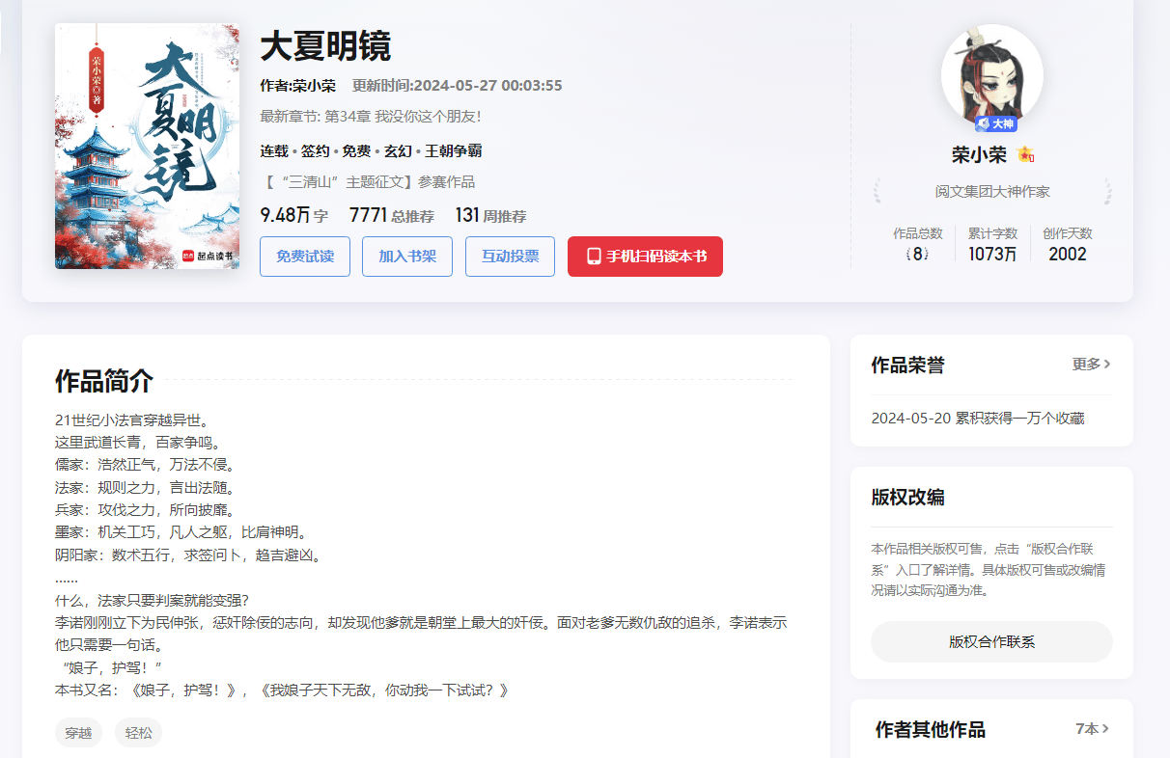Open the 玄幻 genre tag
The image size is (1170, 758).
point(398,150)
